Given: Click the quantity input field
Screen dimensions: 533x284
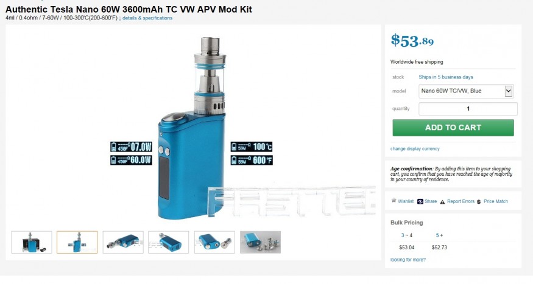Looking at the screenshot, I should tap(468, 109).
